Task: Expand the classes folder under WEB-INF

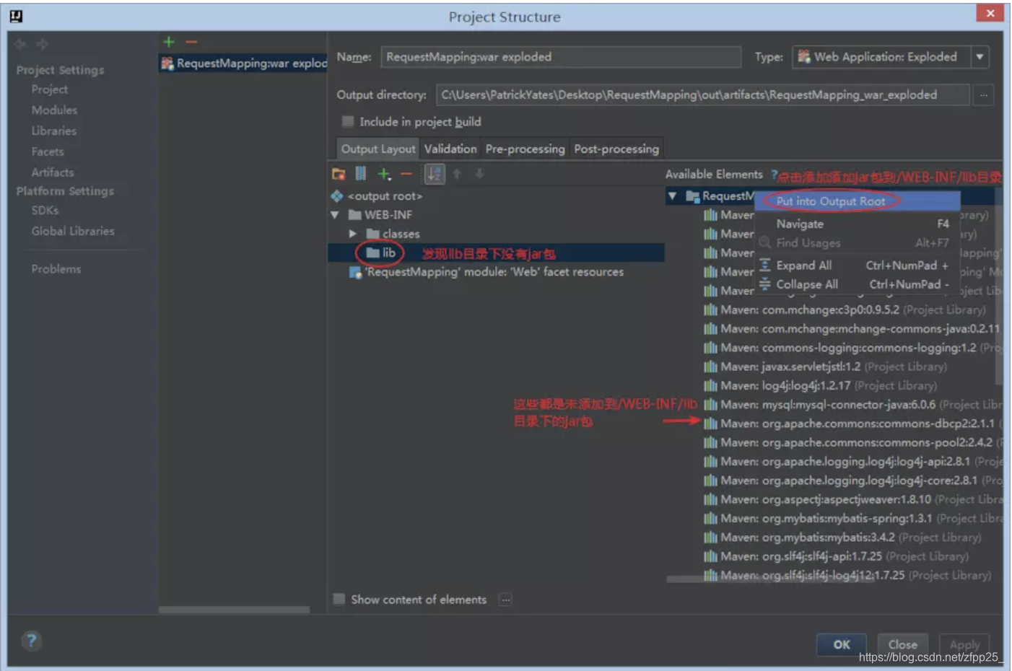Action: pyautogui.click(x=352, y=233)
